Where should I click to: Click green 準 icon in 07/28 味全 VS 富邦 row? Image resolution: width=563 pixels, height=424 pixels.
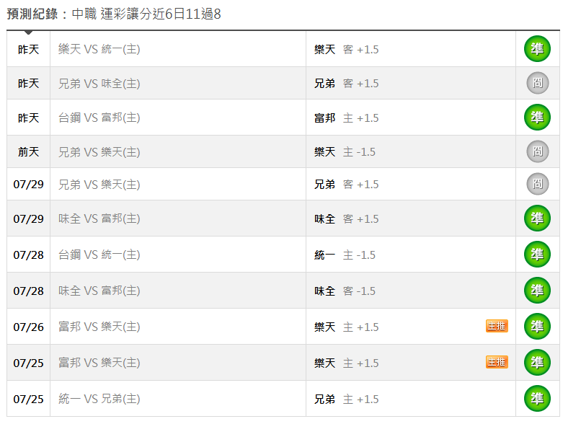537,290
